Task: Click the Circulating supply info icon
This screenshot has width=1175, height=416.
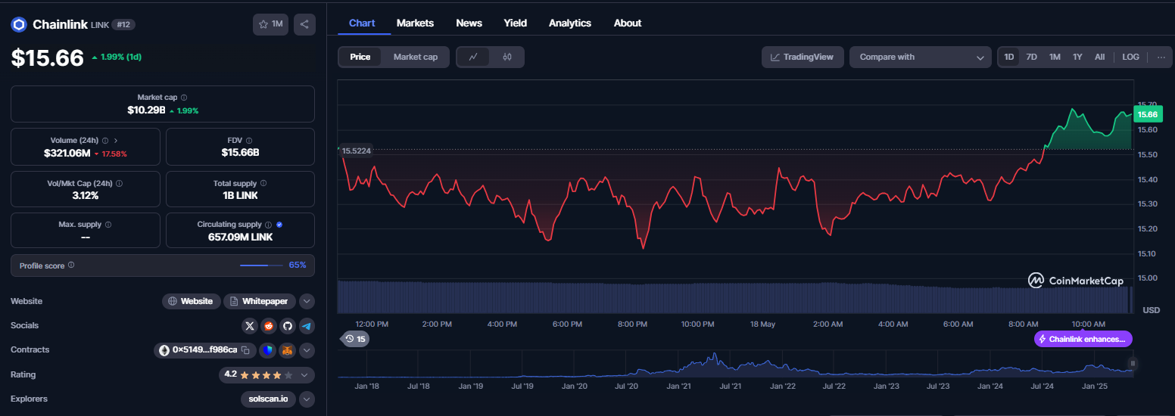Action: (x=268, y=225)
